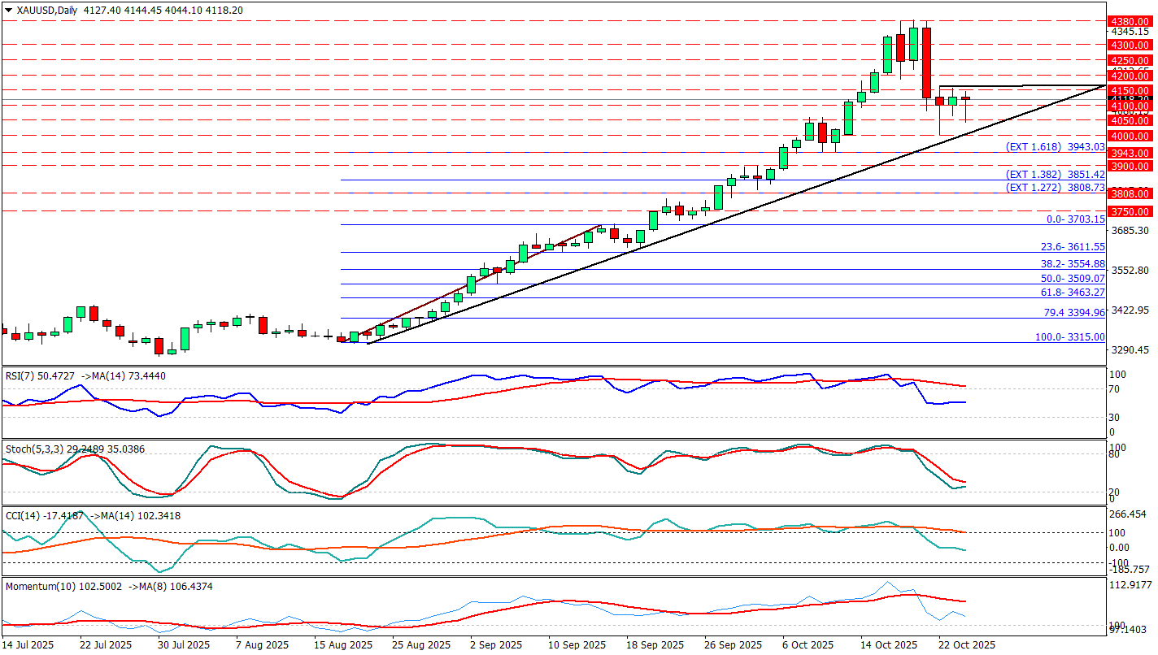Image resolution: width=1158 pixels, height=655 pixels.
Task: Click the current price marker on the price axis
Action: [1130, 99]
